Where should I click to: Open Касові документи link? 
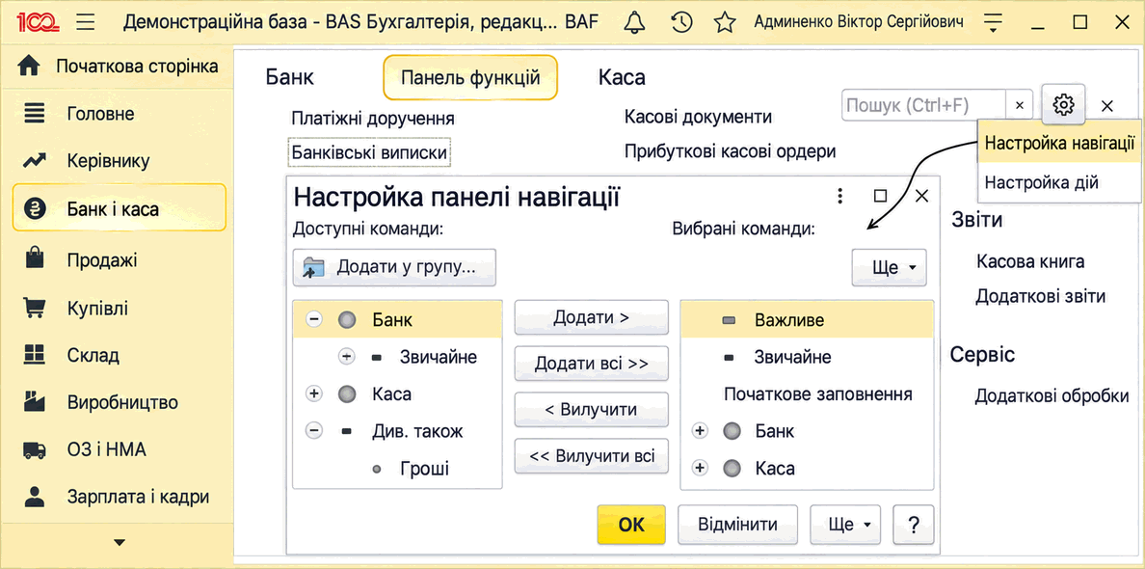pyautogui.click(x=698, y=117)
